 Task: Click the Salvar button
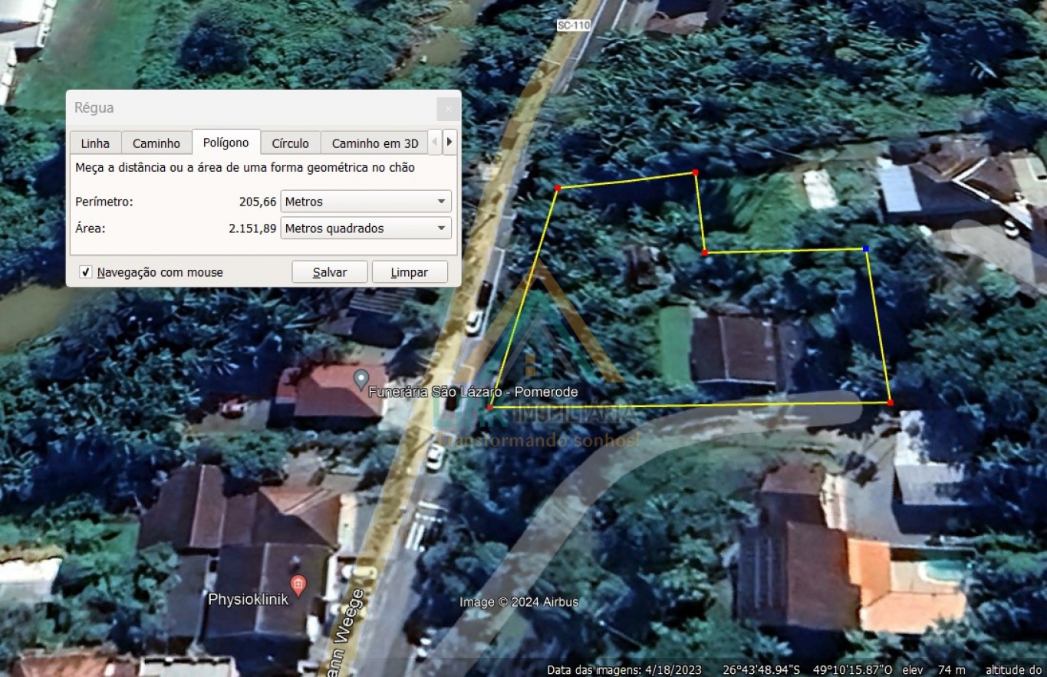(330, 272)
